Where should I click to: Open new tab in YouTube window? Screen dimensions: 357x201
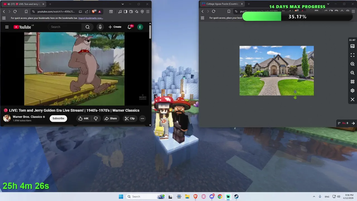click(x=50, y=4)
